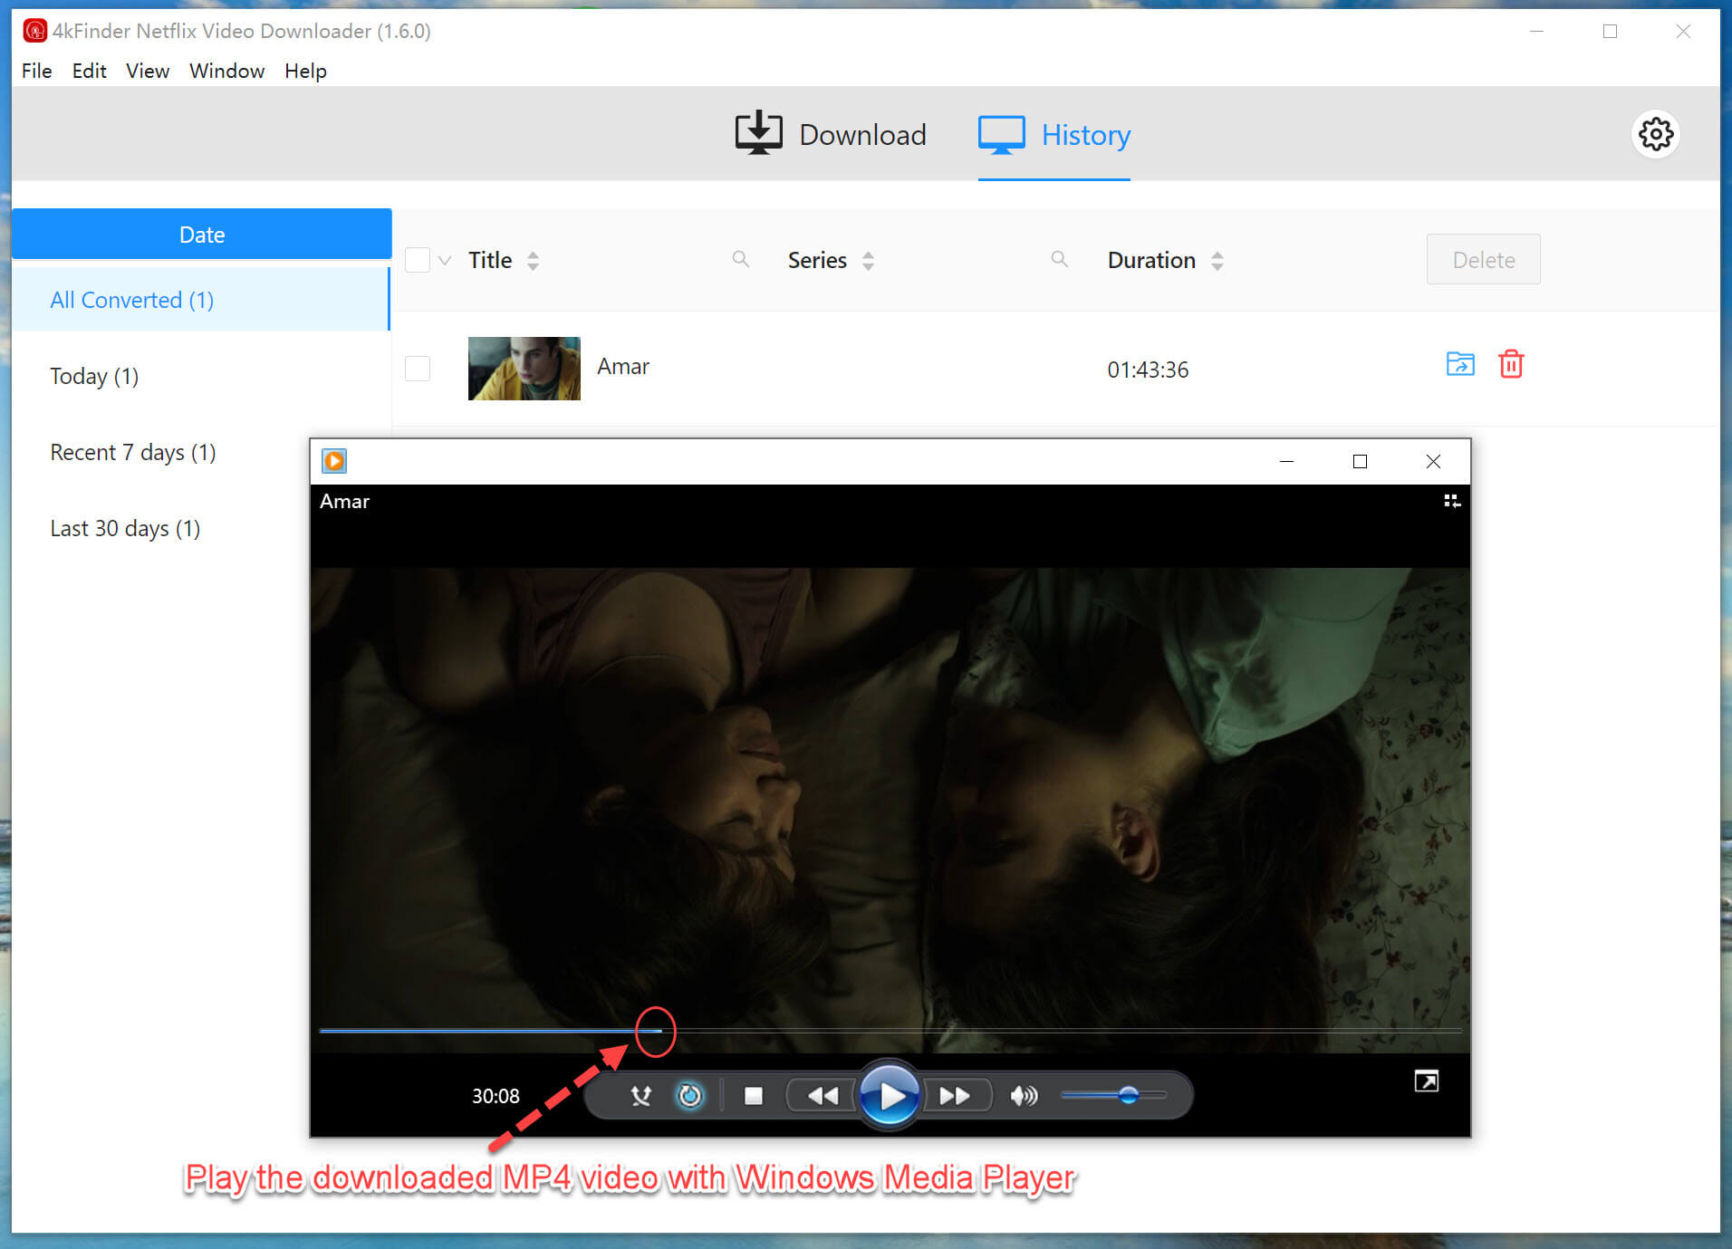1732x1249 pixels.
Task: Click the search icon in the Title column
Action: click(x=741, y=259)
